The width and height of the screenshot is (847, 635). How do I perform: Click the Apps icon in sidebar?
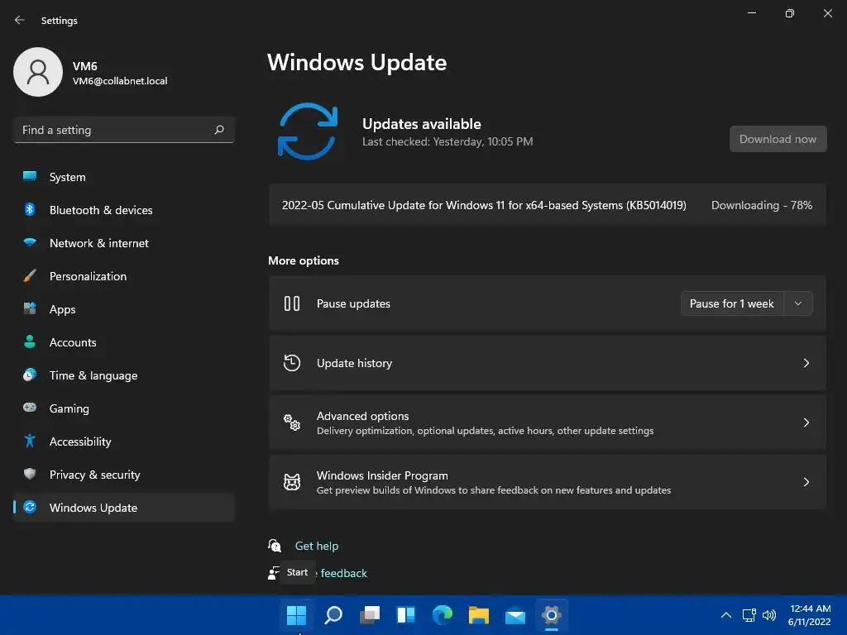[30, 309]
